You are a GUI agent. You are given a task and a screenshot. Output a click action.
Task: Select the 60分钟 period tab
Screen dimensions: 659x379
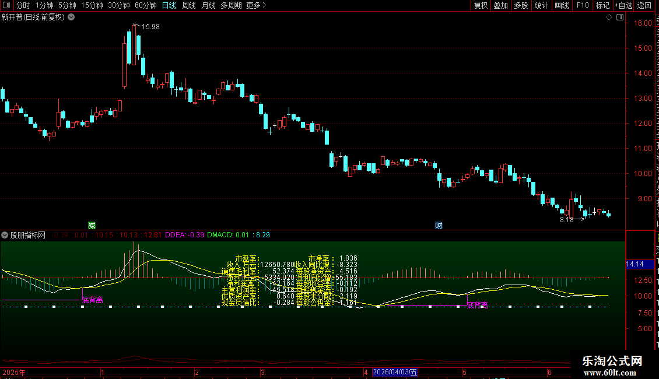pyautogui.click(x=145, y=5)
